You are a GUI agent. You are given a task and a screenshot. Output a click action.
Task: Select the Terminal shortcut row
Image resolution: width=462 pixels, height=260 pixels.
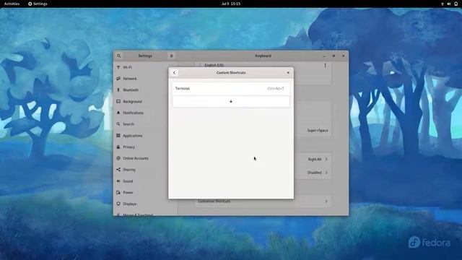(231, 88)
